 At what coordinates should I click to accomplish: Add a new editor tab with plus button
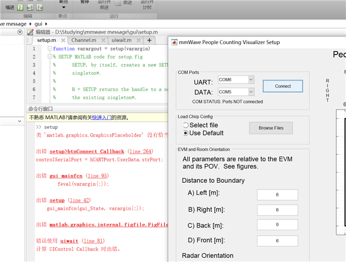tap(149, 40)
